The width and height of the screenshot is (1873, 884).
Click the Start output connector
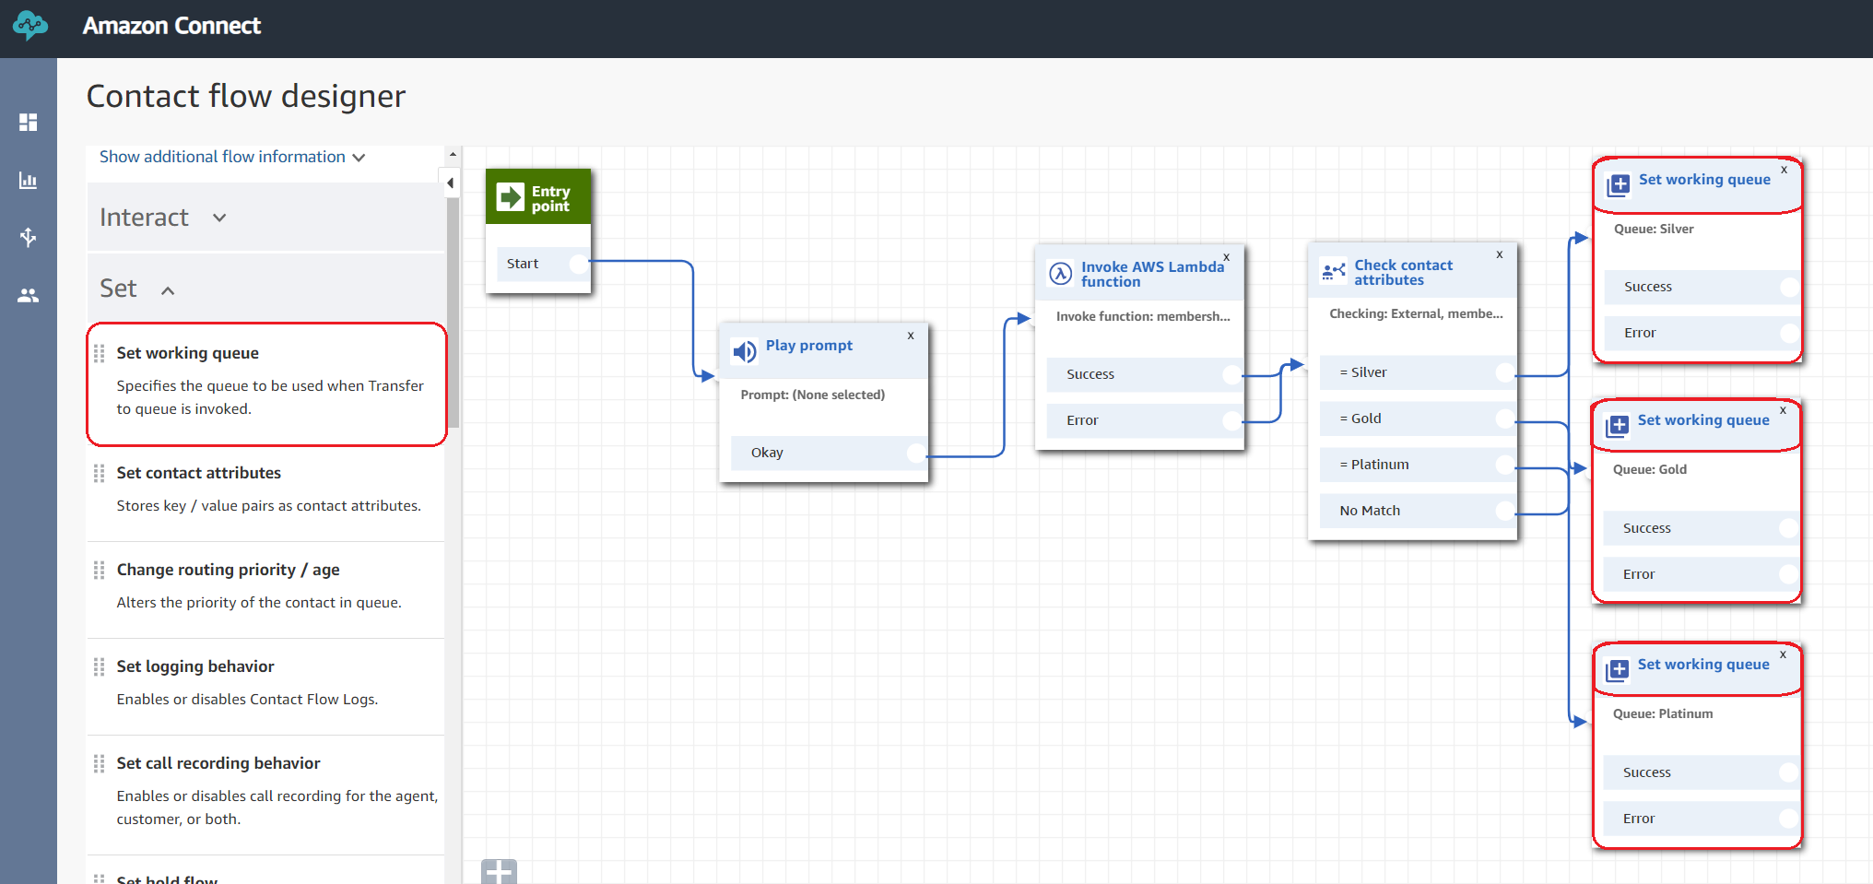pos(579,265)
